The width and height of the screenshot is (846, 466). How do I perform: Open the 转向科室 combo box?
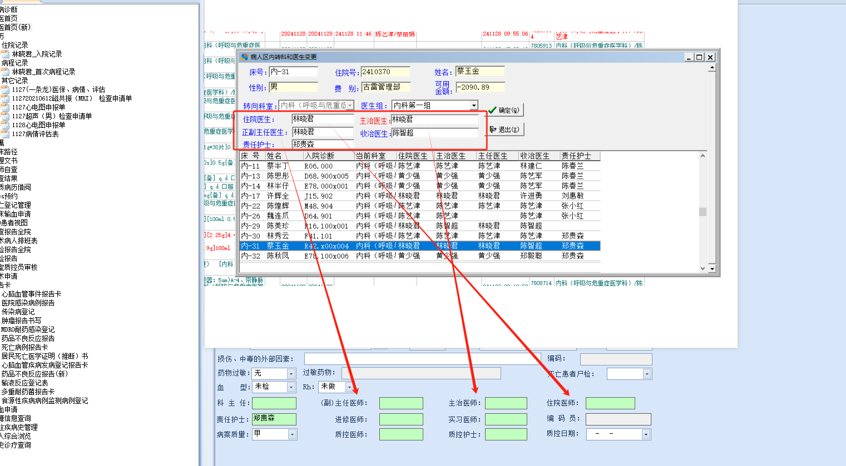(x=350, y=106)
